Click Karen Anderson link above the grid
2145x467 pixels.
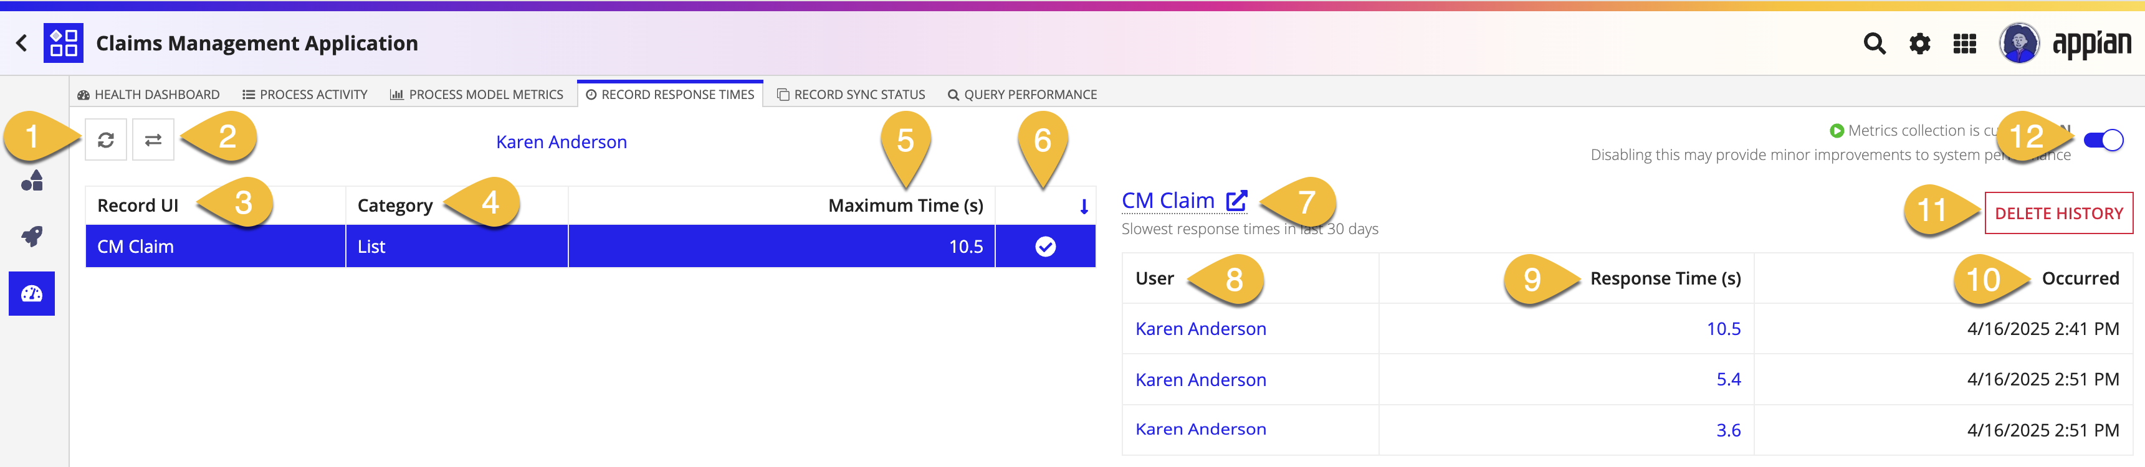(x=561, y=143)
